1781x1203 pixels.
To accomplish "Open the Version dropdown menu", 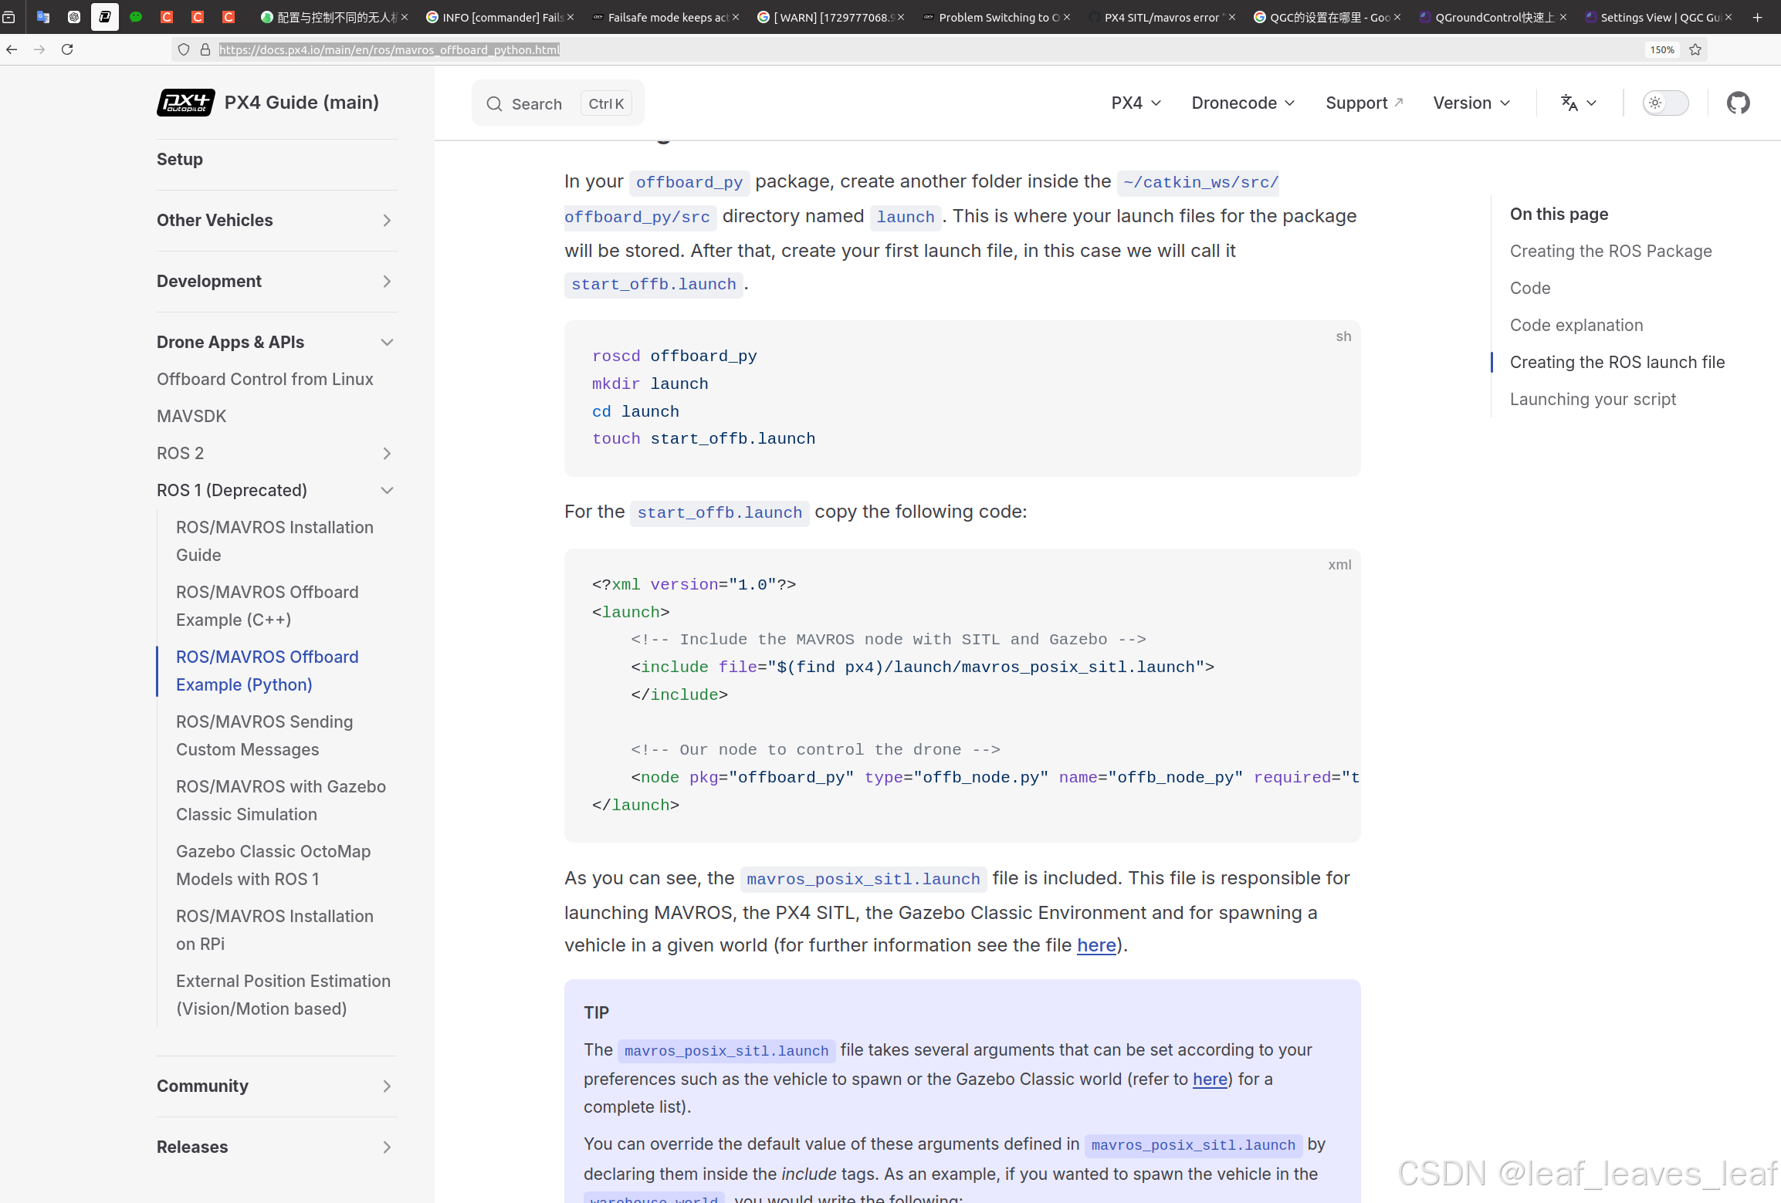I will [x=1471, y=103].
